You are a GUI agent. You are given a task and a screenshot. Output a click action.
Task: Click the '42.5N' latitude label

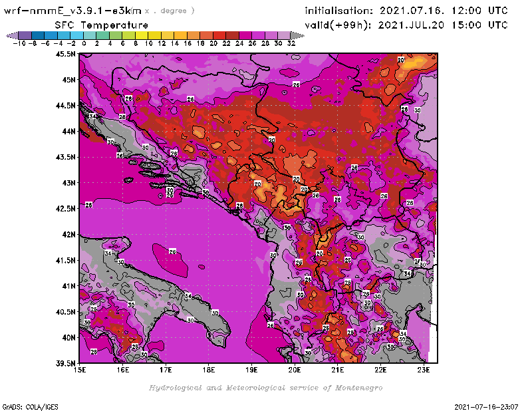[66, 209]
